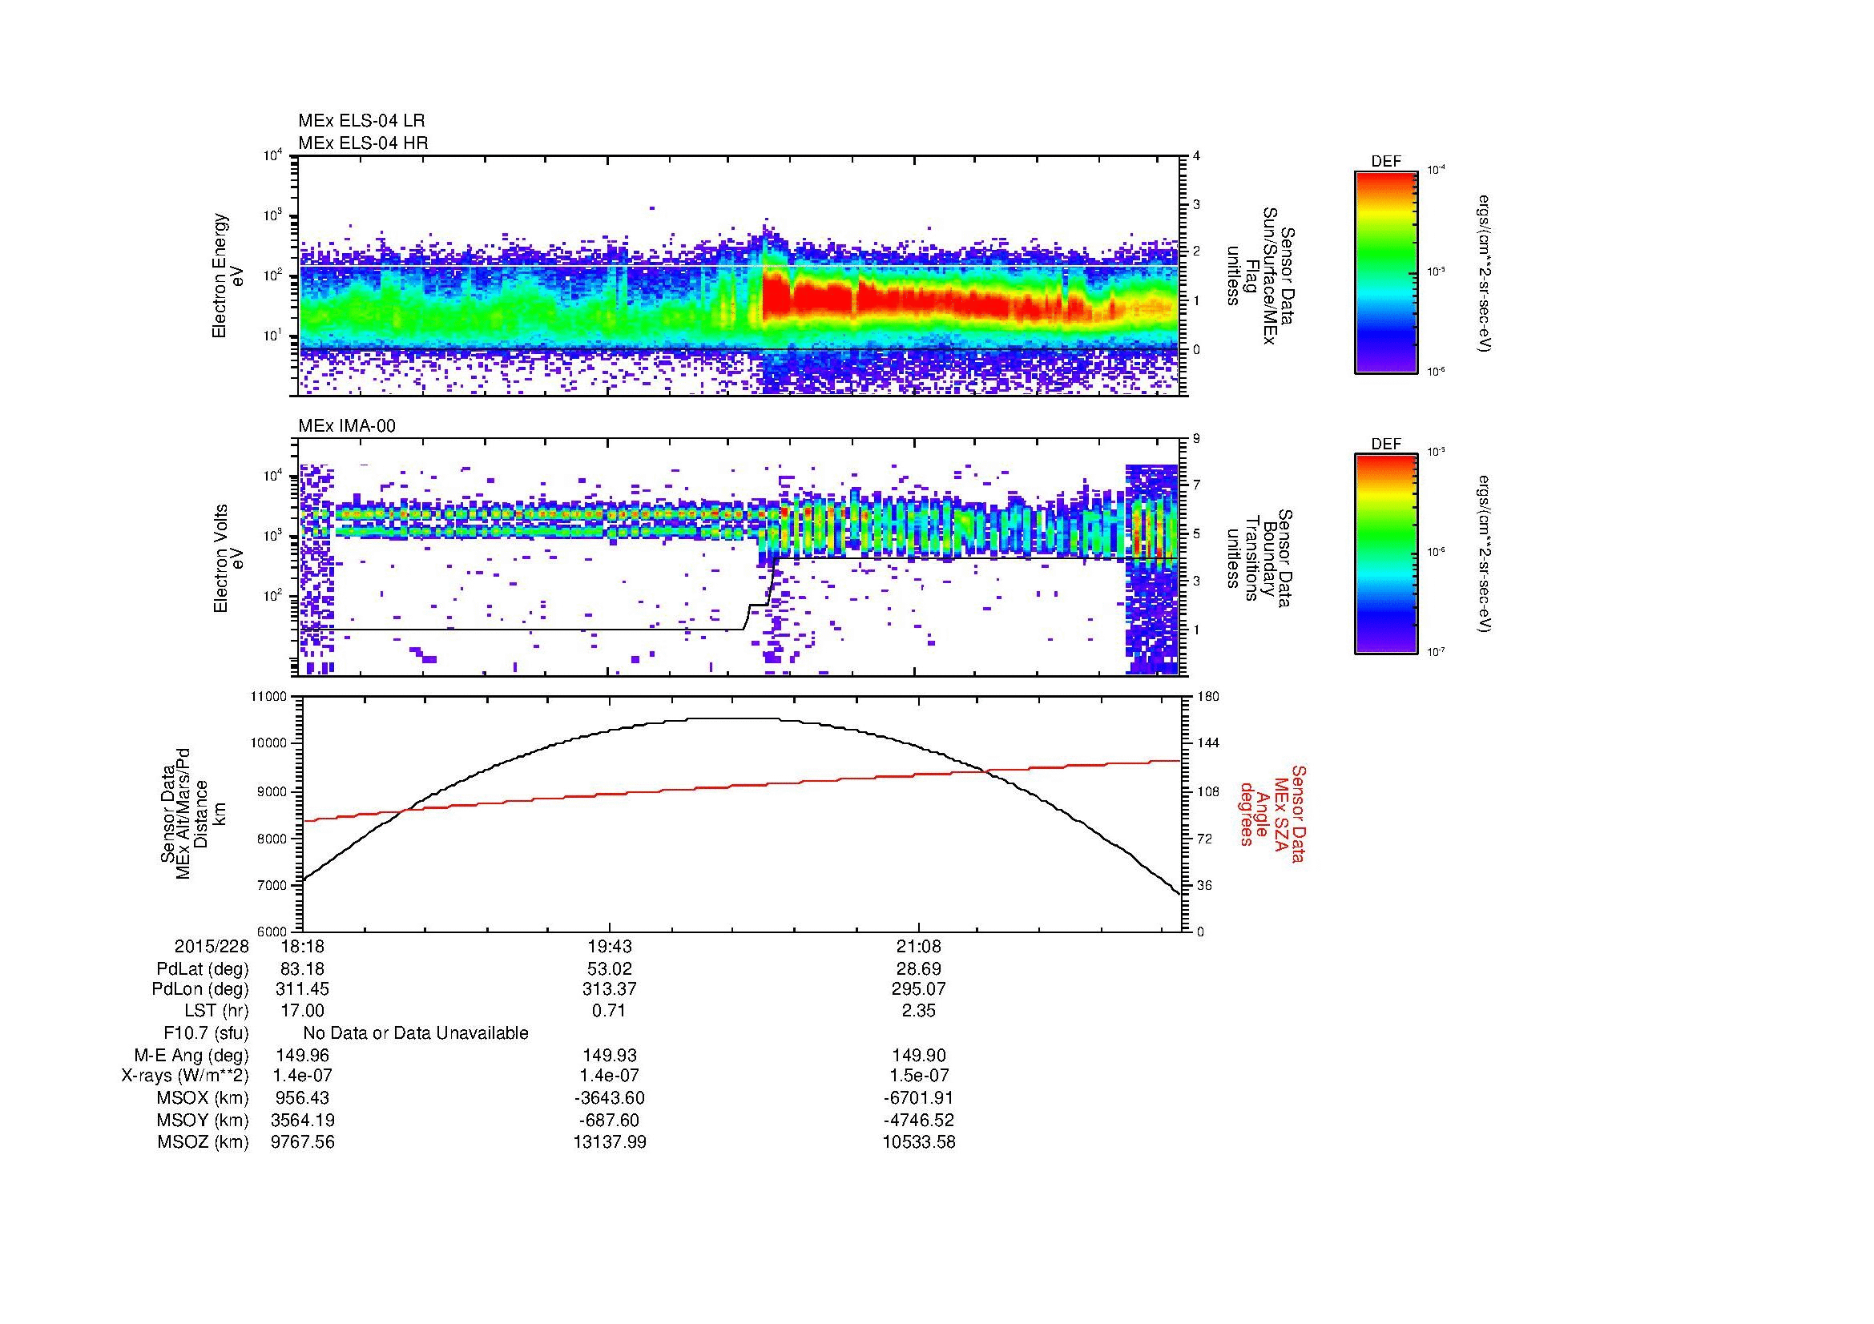Click the 'MSOX (km)' row label

tap(204, 1098)
